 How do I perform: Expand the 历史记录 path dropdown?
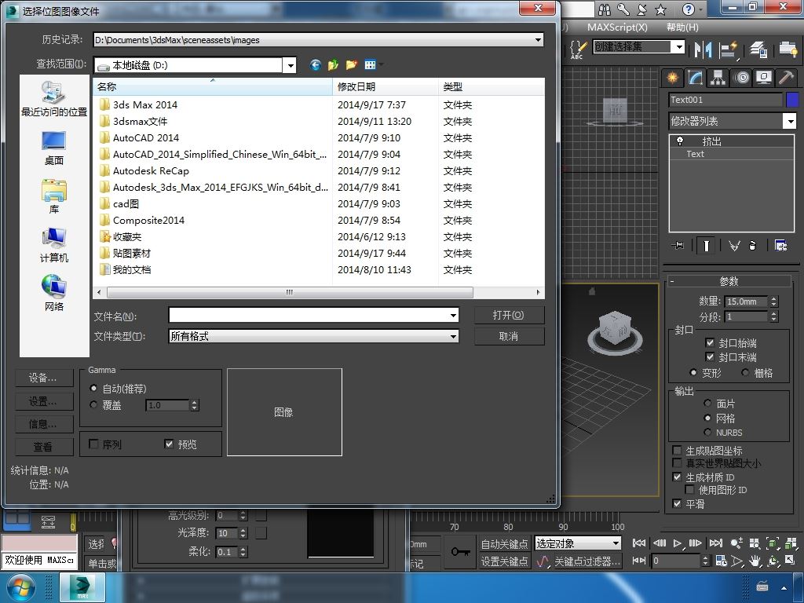pos(537,39)
